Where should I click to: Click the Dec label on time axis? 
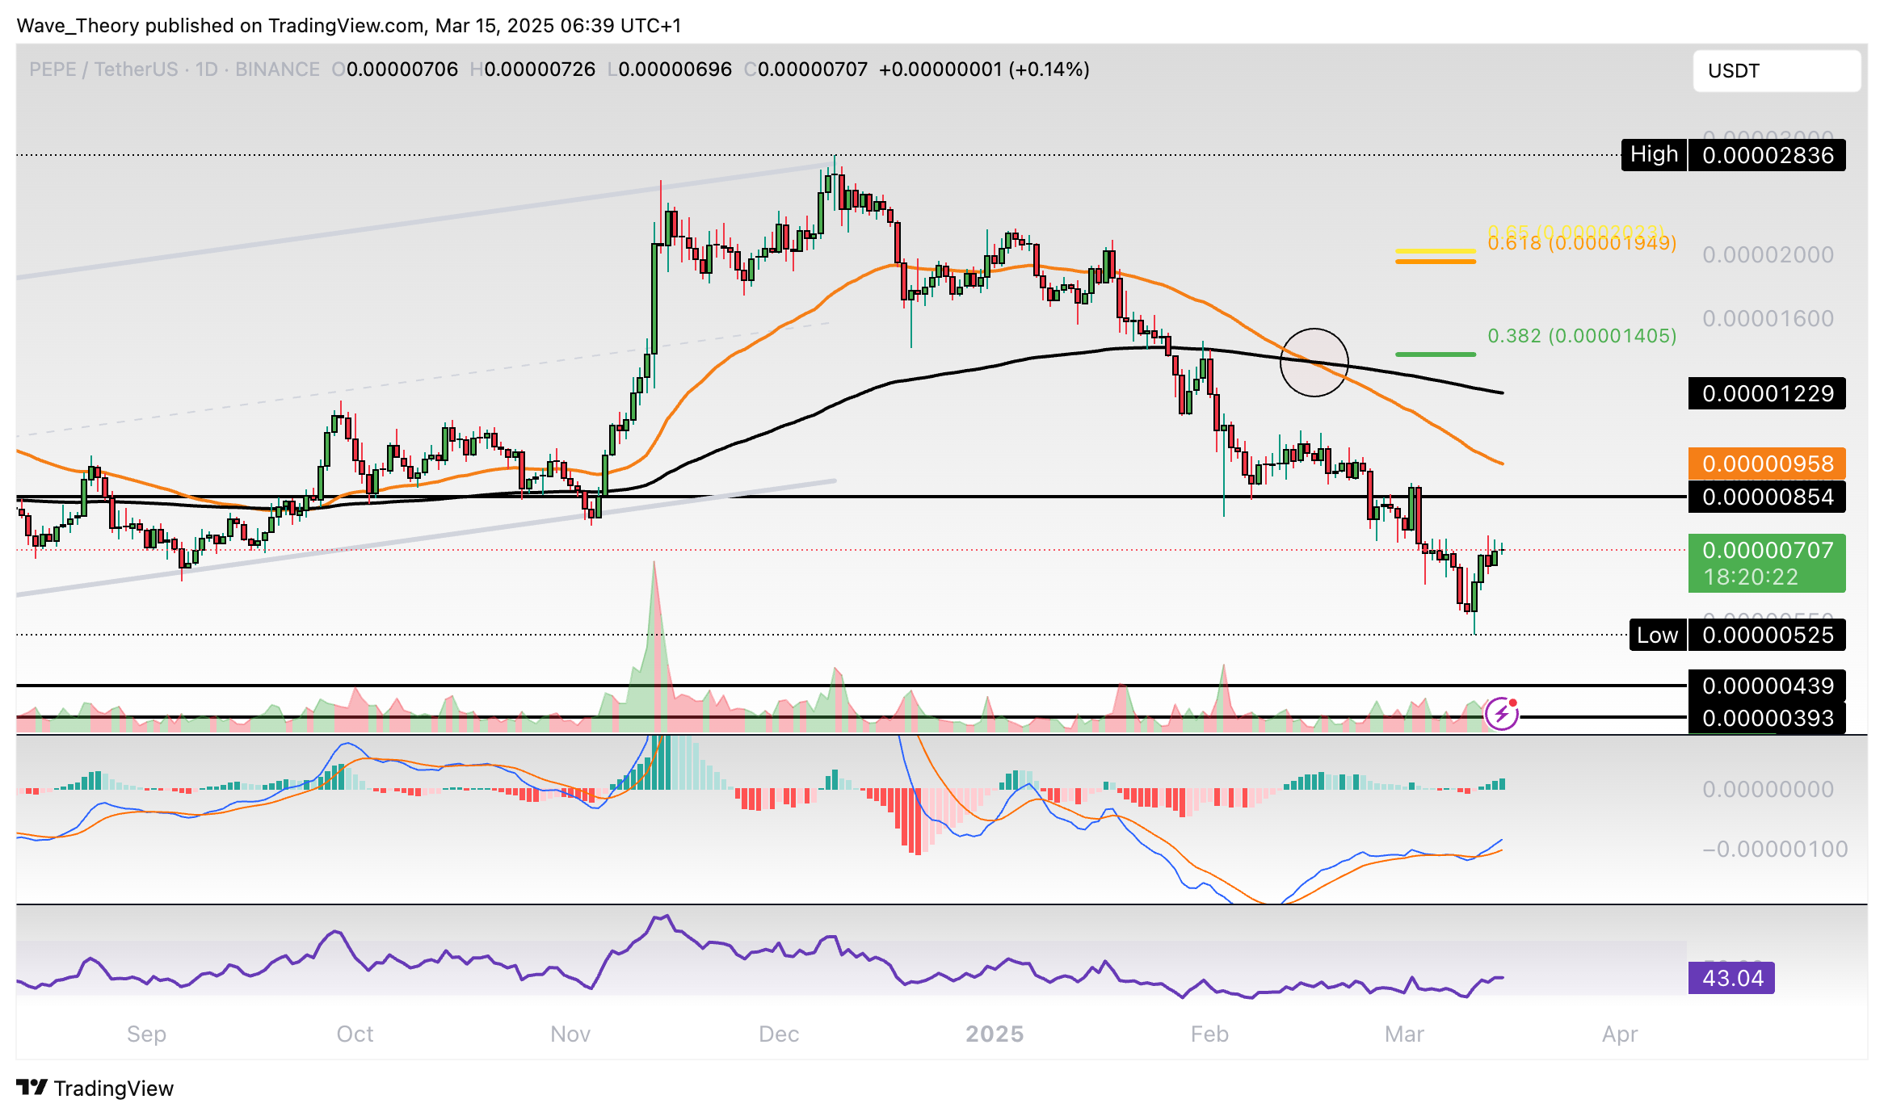tap(778, 1034)
